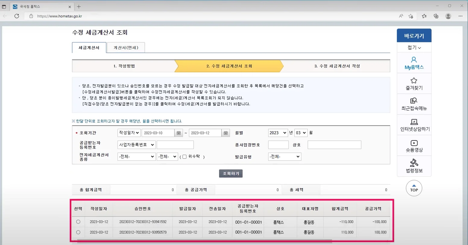
Task: Open the 사업자등록번호 type dropdown
Action: (136, 145)
